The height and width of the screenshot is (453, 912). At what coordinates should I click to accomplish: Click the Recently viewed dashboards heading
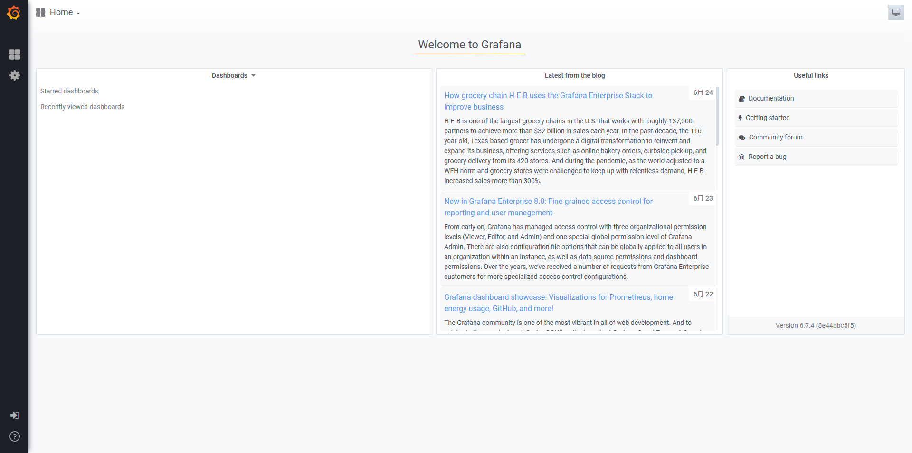pos(82,107)
